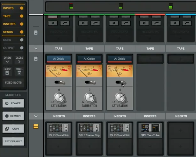
Task: Add a tape extension on the blue channel
Action: click(x=181, y=59)
